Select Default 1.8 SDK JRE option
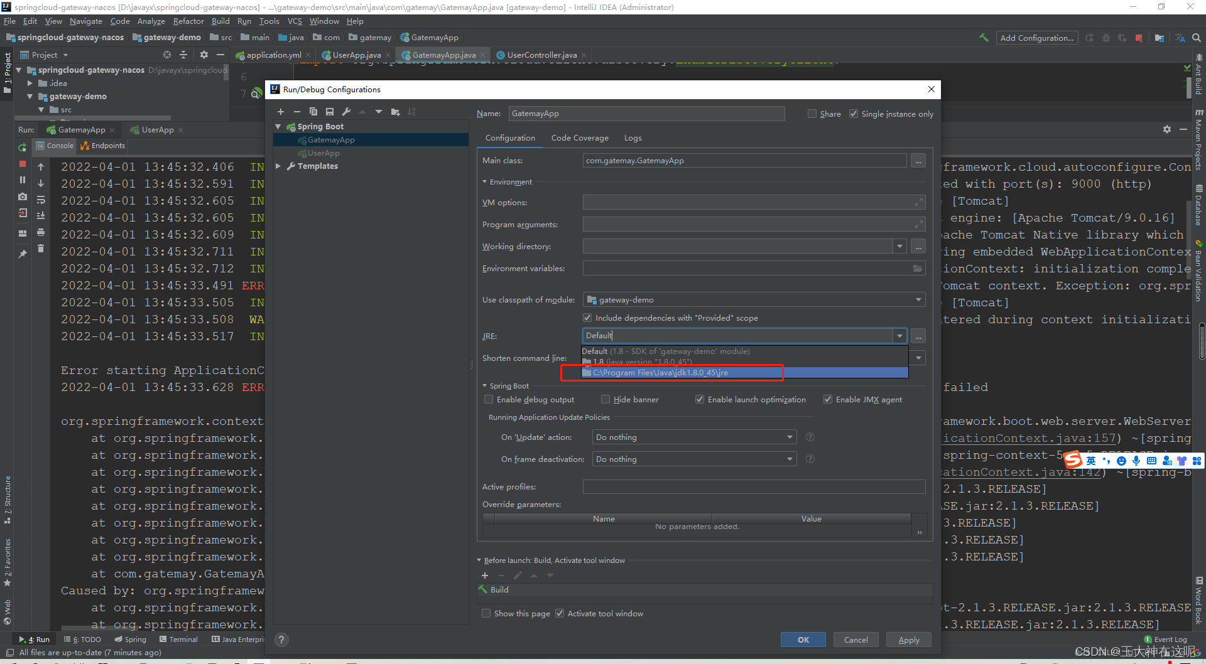The height and width of the screenshot is (664, 1206). coord(745,351)
